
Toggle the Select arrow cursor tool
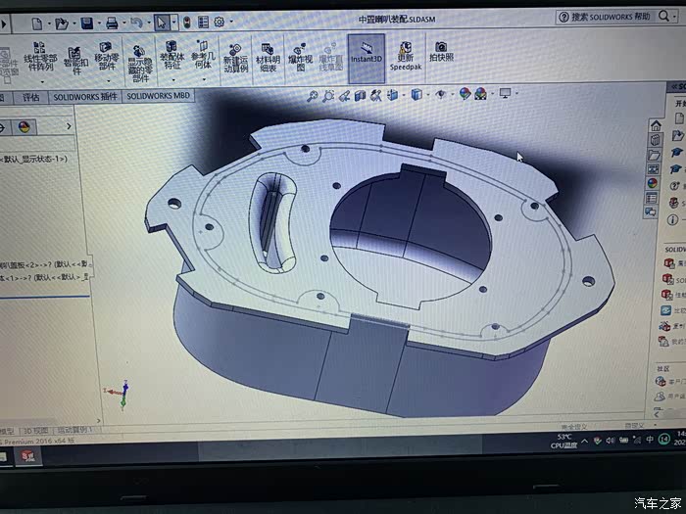(161, 23)
